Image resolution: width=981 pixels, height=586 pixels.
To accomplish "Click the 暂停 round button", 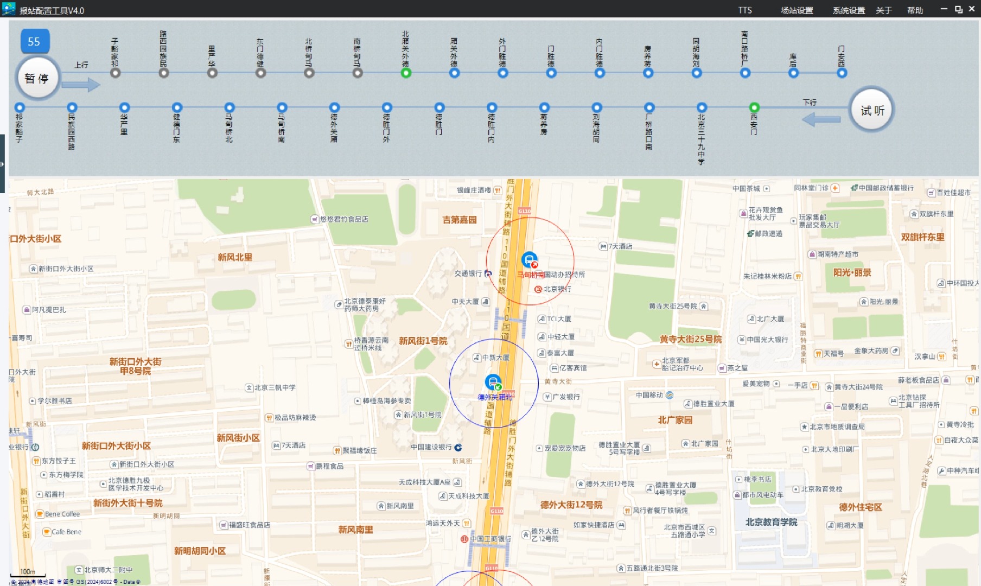I will point(37,78).
